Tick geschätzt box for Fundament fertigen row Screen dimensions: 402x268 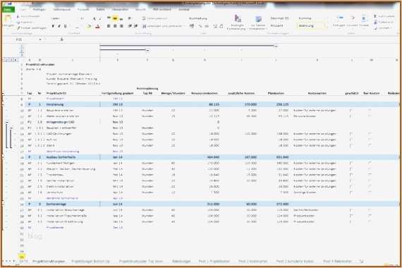351,163
